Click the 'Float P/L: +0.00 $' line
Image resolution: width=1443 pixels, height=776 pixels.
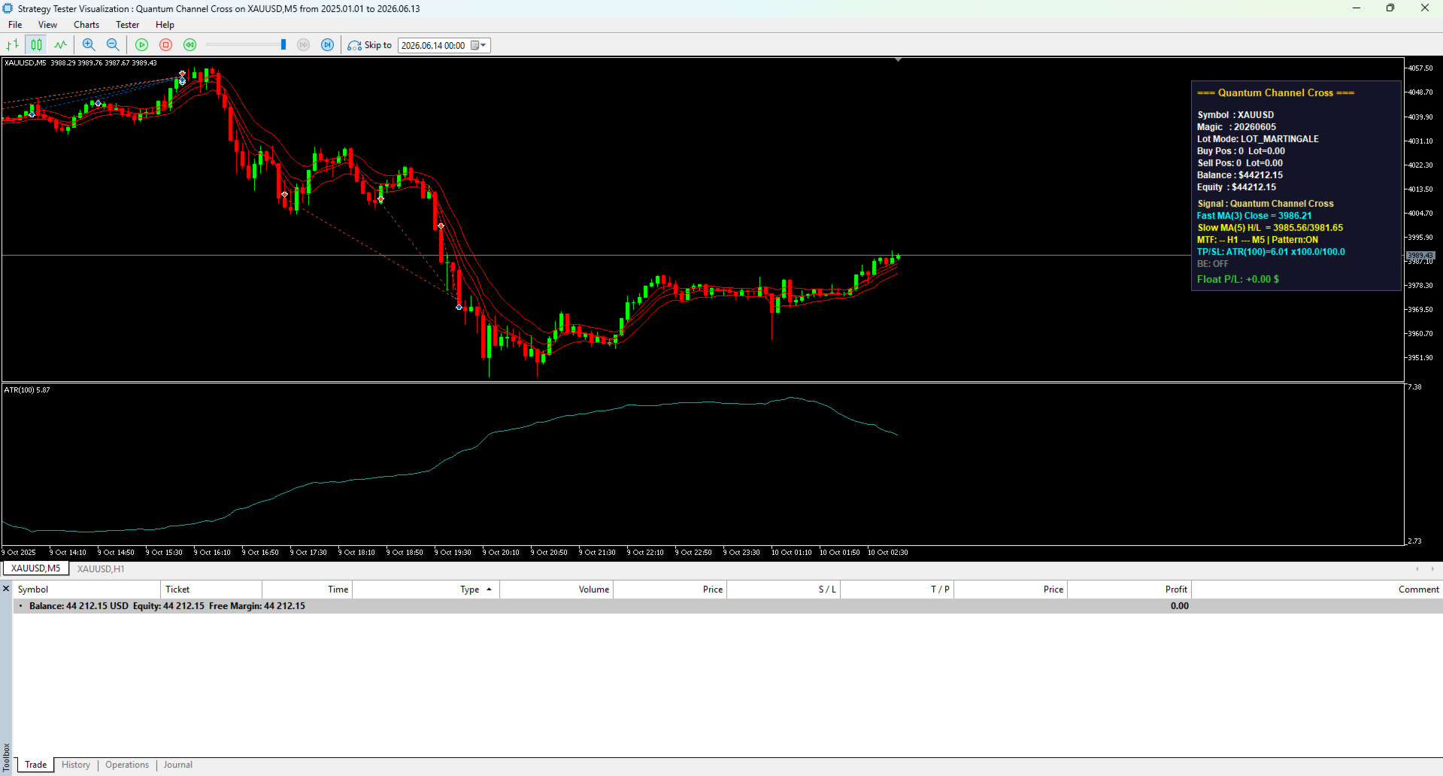[1238, 280]
